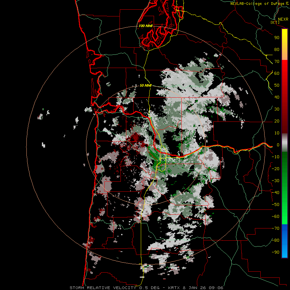290x290 pixels.
Task: Click the NEXR label above the color scale
Action: pos(283,19)
